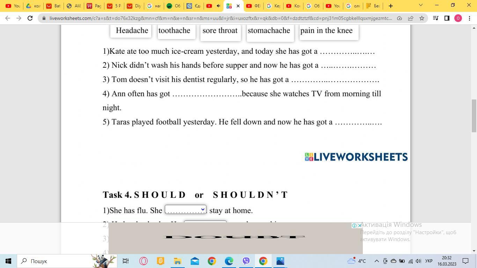Open the taskbar clock showing 20:32
The height and width of the screenshot is (268, 477).
pos(446,261)
